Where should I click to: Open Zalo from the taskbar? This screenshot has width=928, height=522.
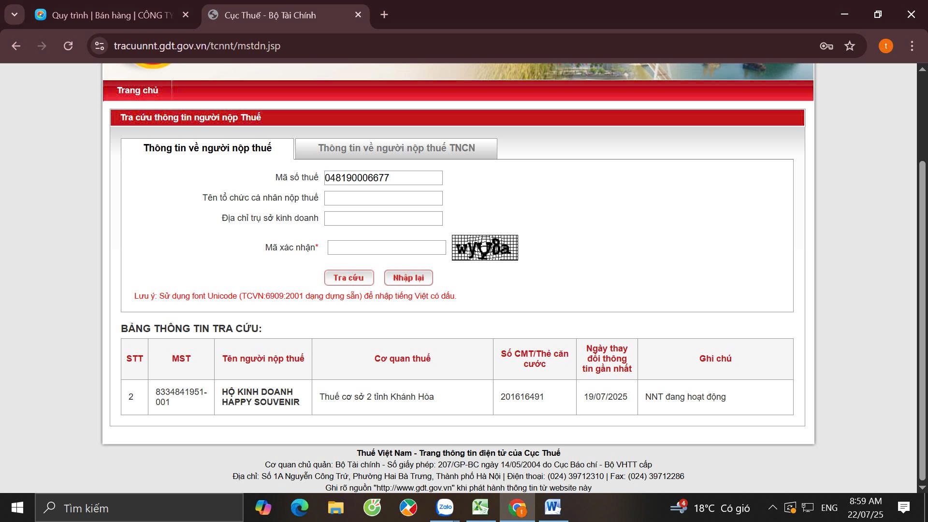(445, 507)
